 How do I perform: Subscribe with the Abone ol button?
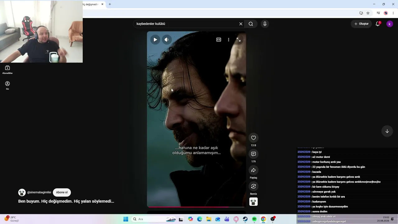point(62,192)
